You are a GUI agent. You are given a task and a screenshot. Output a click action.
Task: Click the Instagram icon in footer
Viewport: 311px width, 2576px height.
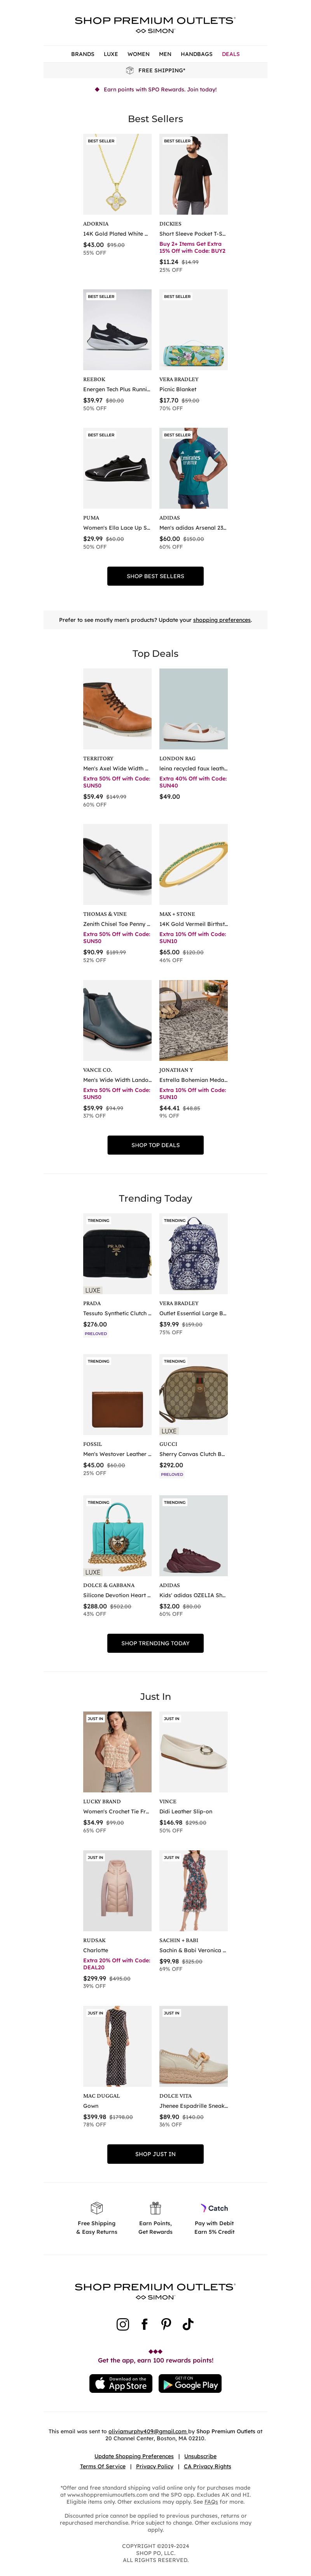click(x=123, y=2324)
